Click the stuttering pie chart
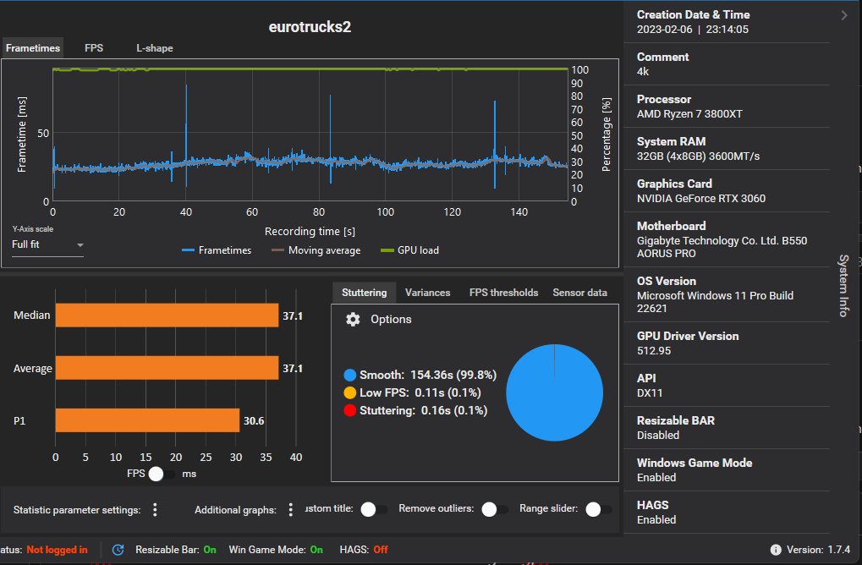Viewport: 862px width, 565px height. pos(555,392)
